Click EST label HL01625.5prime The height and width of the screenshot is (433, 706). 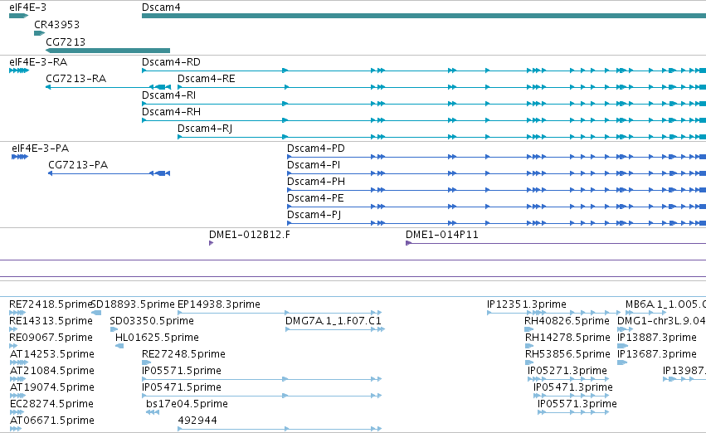pos(157,338)
